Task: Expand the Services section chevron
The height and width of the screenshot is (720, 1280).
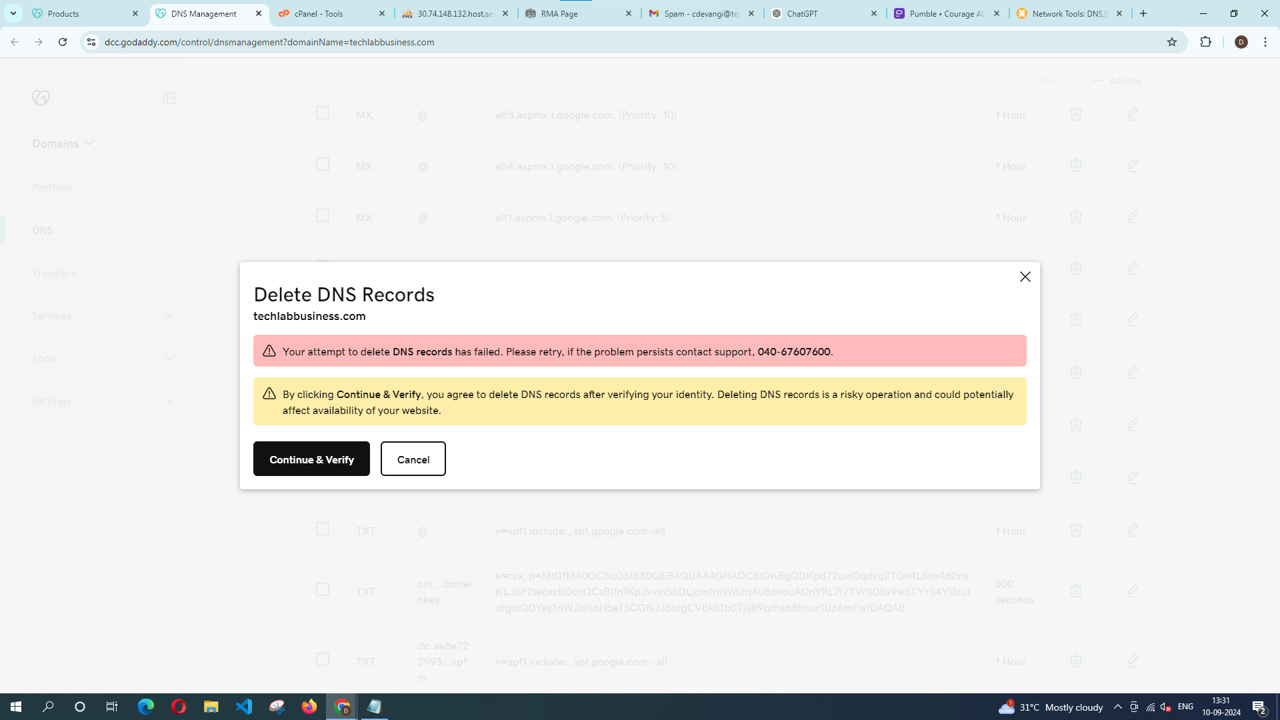Action: click(x=169, y=315)
